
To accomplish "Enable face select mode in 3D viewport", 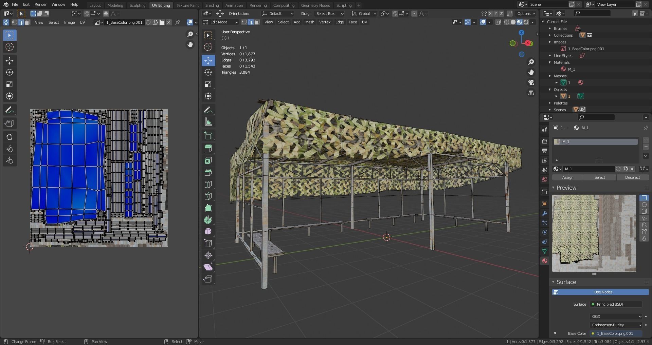I will [257, 22].
